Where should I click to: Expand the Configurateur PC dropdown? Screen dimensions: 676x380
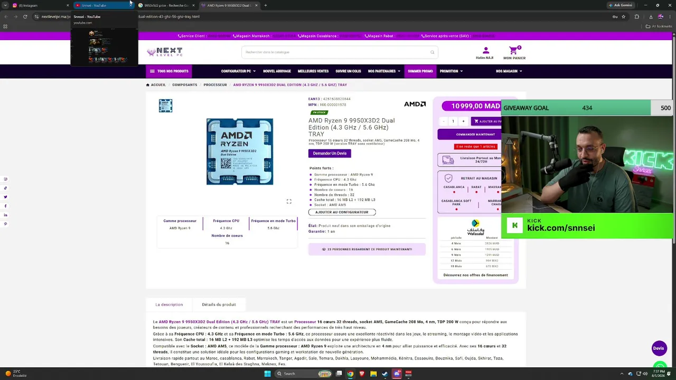tap(238, 71)
